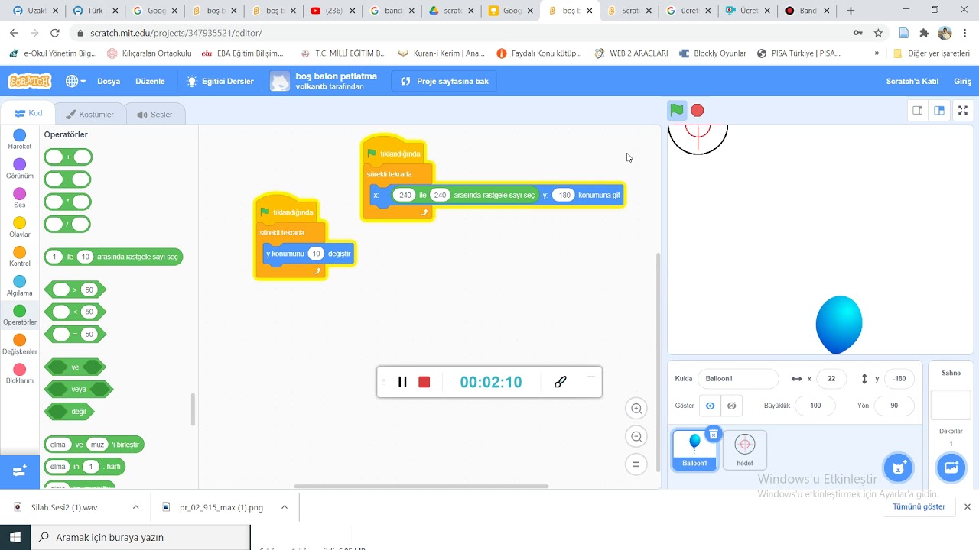Open a new browser tab
The height and width of the screenshot is (550, 979).
(851, 11)
